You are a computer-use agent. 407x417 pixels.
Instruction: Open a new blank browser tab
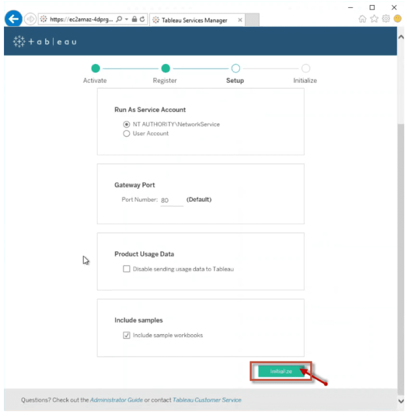point(252,20)
